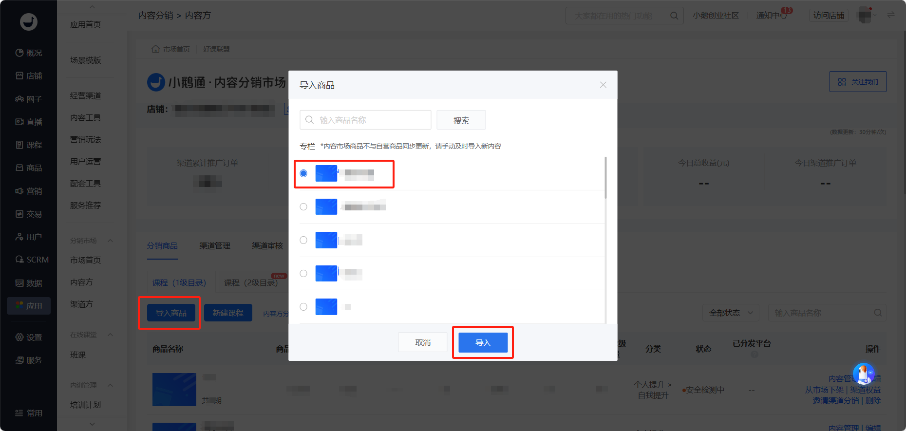Open 课程 in left sidebar
Viewport: 906px width, 431px height.
click(29, 145)
